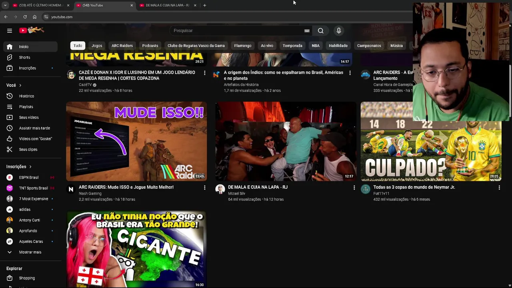Activate voice search microphone
Screen dimensions: 512x288
point(339,30)
